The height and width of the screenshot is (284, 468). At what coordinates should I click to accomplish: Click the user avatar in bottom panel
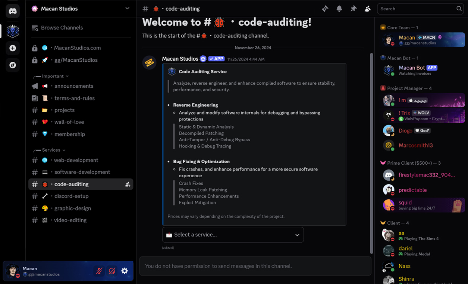(12, 271)
